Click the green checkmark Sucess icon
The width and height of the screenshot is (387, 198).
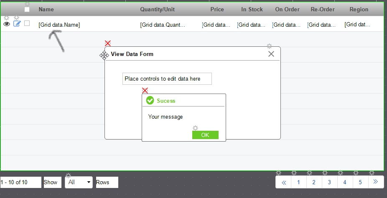coord(150,101)
